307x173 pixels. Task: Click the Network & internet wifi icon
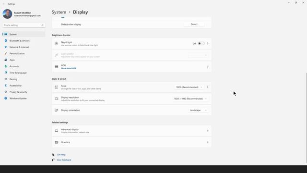(6, 47)
